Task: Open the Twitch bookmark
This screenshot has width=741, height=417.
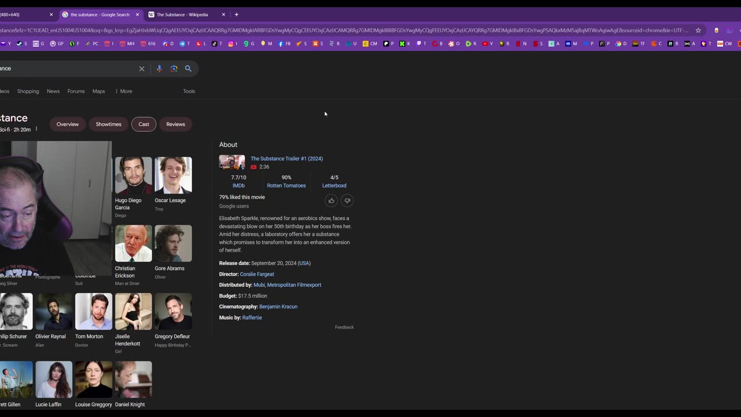Action: point(421,43)
